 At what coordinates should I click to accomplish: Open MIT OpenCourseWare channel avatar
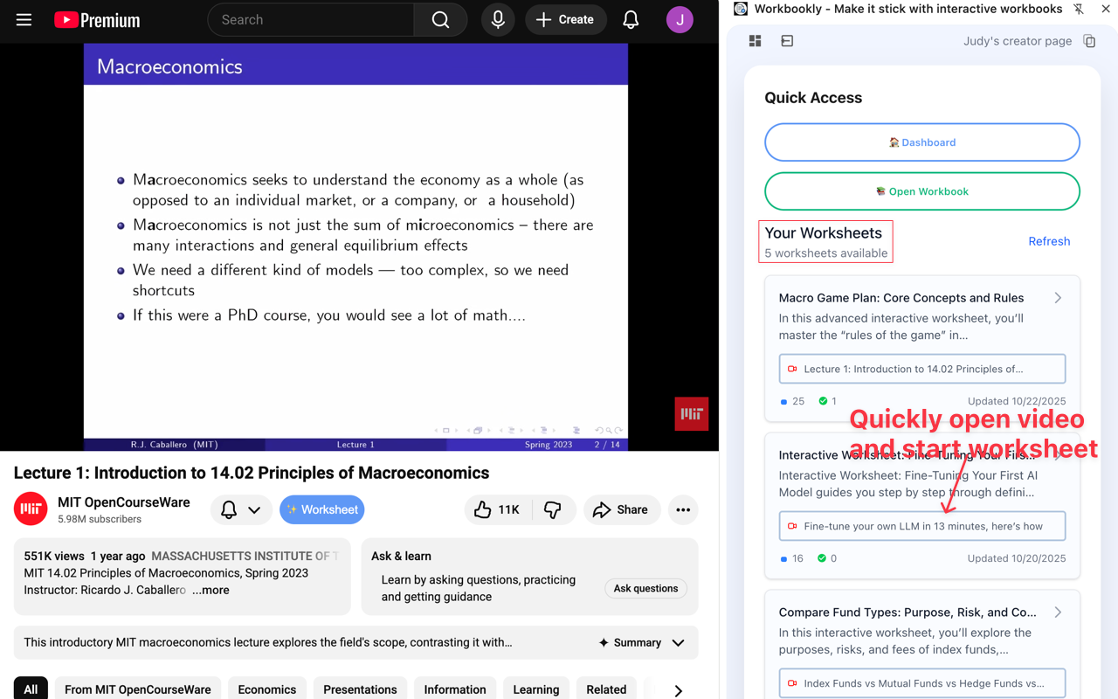(31, 509)
